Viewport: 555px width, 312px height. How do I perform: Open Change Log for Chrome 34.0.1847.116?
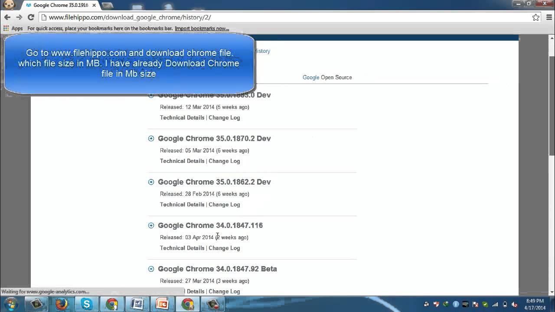[x=224, y=248]
